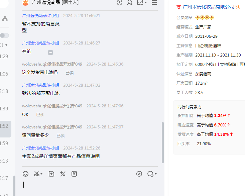The height and width of the screenshot is (196, 245).
Task: Click the forward arrow icon above input
Action: [x=139, y=174]
